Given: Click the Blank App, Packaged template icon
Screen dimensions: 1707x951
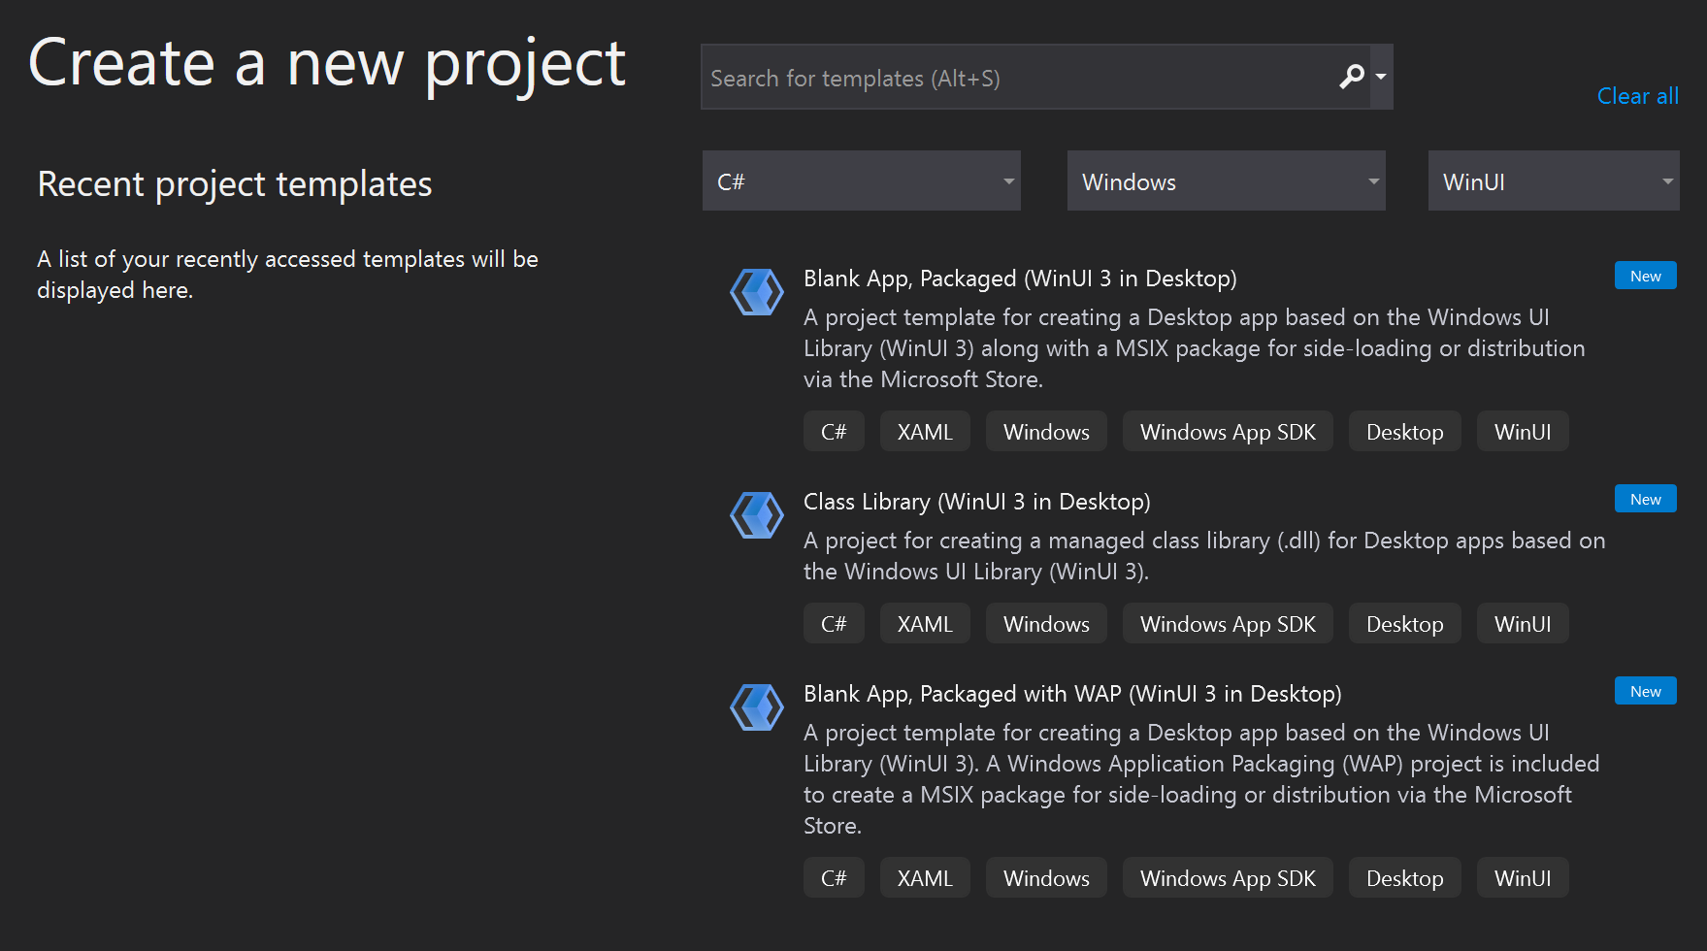Looking at the screenshot, I should (756, 292).
